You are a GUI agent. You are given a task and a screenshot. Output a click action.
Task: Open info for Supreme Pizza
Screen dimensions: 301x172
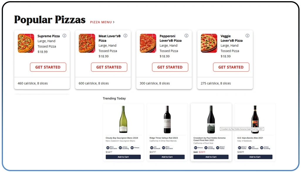click(64, 35)
